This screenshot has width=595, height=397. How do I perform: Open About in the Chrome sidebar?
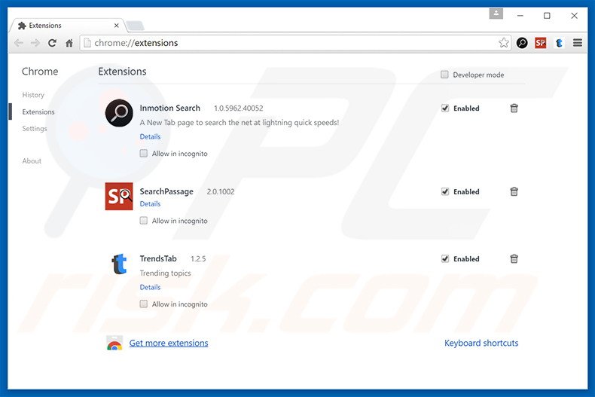click(x=32, y=161)
